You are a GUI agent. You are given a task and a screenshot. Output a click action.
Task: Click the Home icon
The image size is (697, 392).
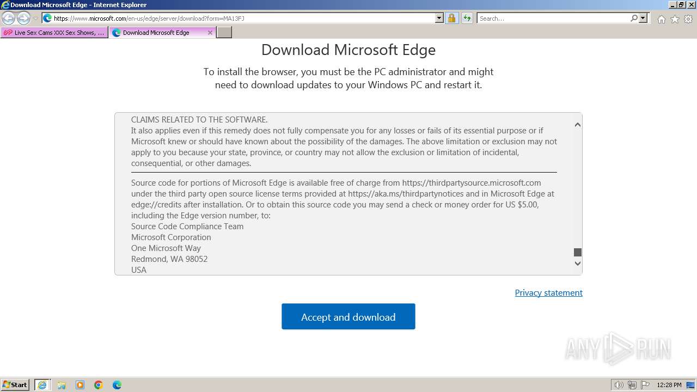click(x=661, y=19)
